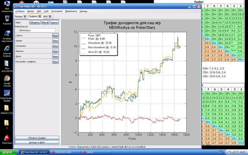Open the Tournament menu
The width and height of the screenshot is (248, 155).
click(x=57, y=11)
